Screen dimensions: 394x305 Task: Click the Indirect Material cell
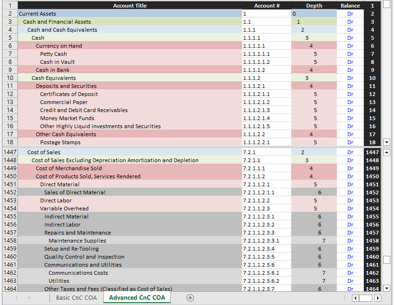pyautogui.click(x=130, y=217)
